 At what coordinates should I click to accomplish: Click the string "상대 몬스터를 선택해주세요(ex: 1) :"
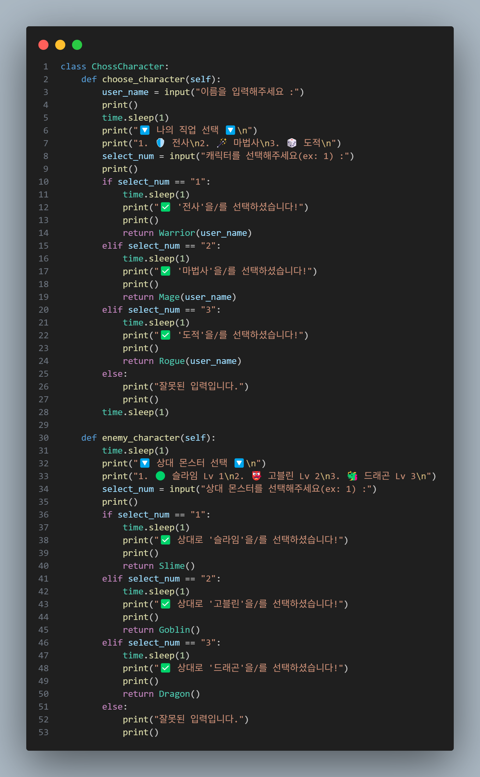coord(286,489)
